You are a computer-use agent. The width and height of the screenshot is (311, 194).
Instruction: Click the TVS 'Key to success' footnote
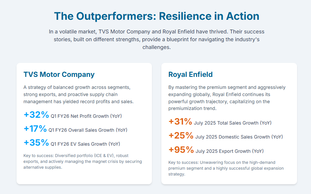[82, 162]
